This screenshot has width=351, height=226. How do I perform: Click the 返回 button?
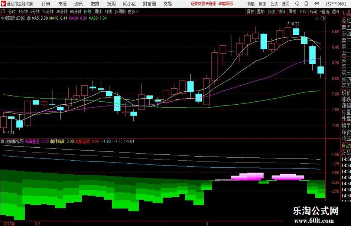click(x=335, y=12)
